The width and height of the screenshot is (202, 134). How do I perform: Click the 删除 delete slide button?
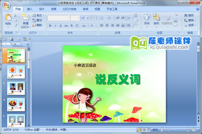(x=37, y=25)
